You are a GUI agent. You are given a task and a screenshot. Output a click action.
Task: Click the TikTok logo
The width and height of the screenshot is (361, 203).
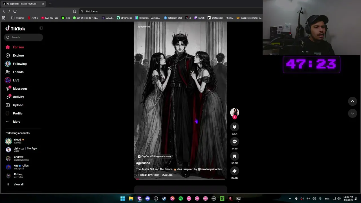pos(15,28)
